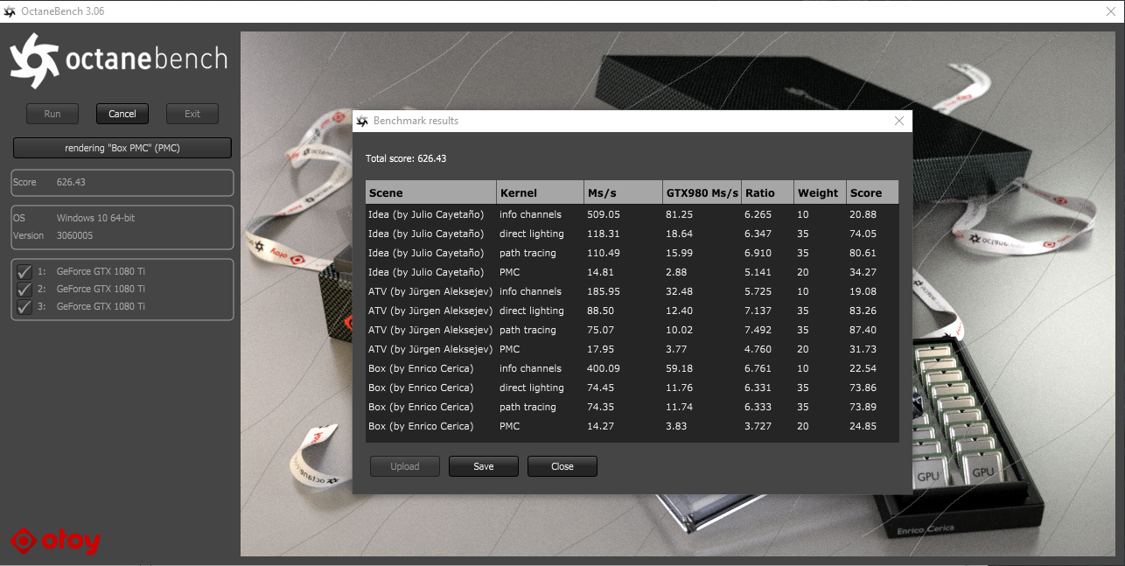
Task: Click the Score value 24.85
Action: (x=863, y=426)
